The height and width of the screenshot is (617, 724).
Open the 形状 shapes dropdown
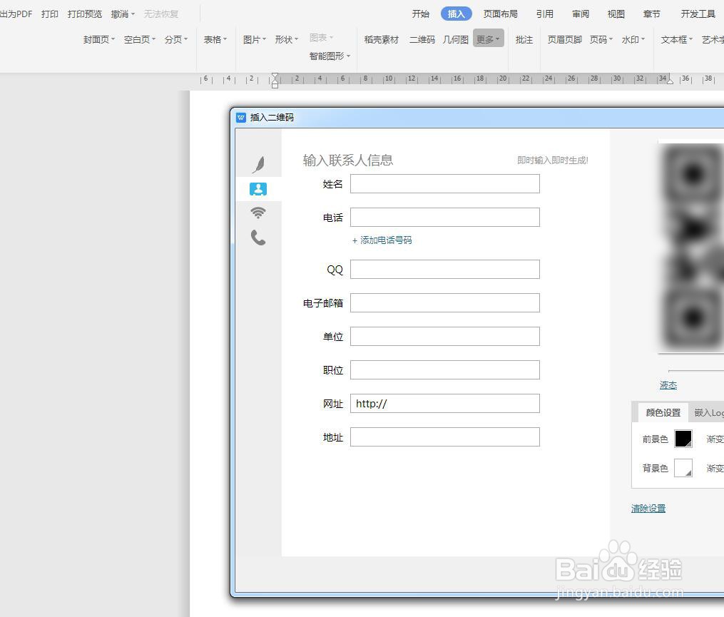coord(286,40)
